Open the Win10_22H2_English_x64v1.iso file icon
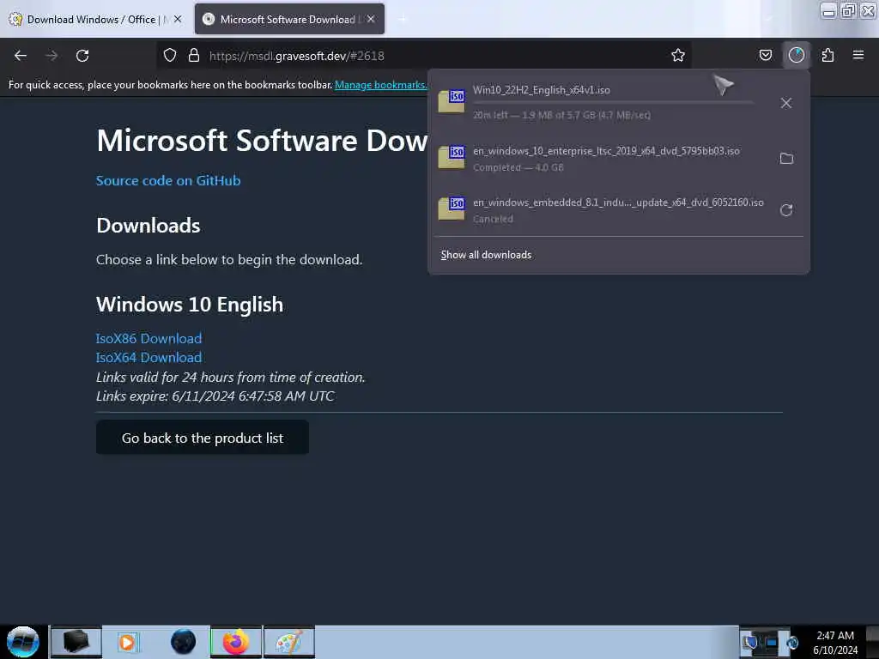Viewport: 879px width, 659px height. click(452, 101)
